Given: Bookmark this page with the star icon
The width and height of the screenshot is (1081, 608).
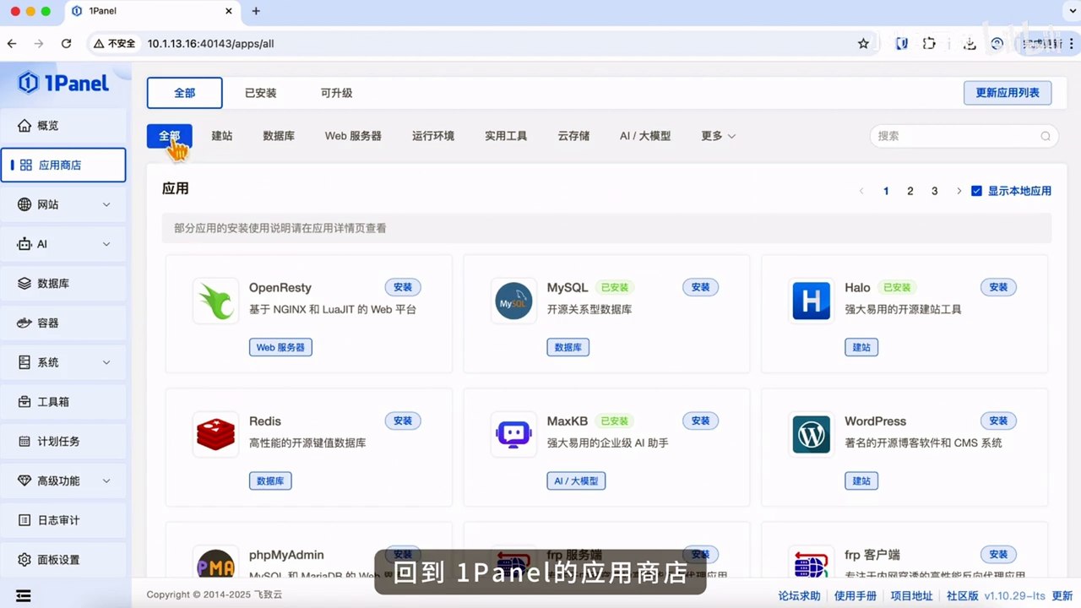Looking at the screenshot, I should (x=863, y=43).
